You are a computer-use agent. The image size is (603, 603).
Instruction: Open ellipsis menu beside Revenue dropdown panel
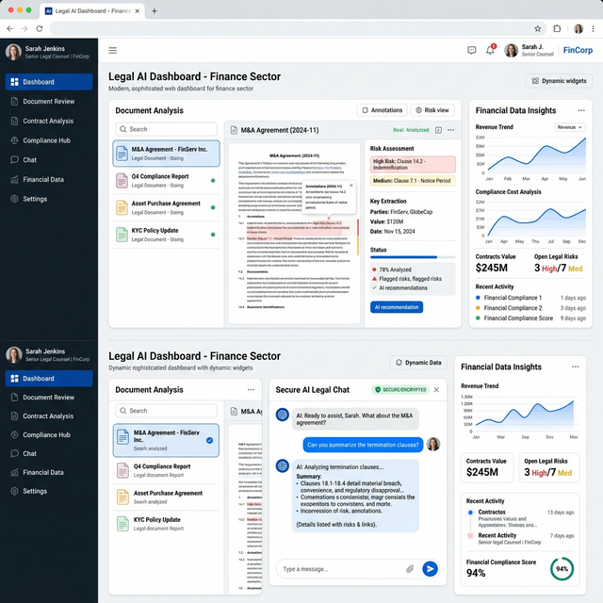click(x=581, y=110)
